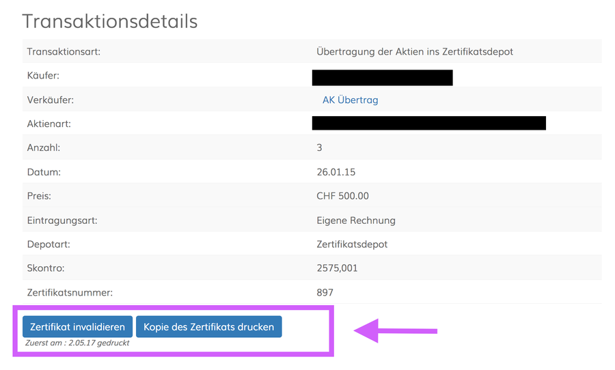Click the Transaktionsdetails heading
Viewport: 615px width, 370px height.
pyautogui.click(x=110, y=21)
